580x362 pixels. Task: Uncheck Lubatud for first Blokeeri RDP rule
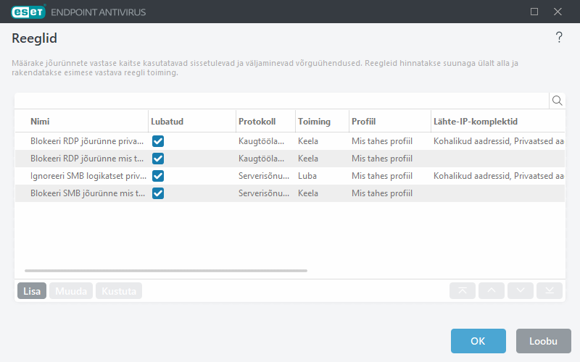158,141
